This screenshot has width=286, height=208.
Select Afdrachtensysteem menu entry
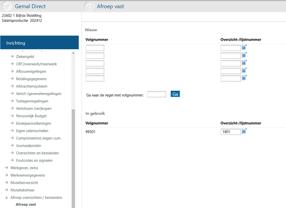(31, 86)
